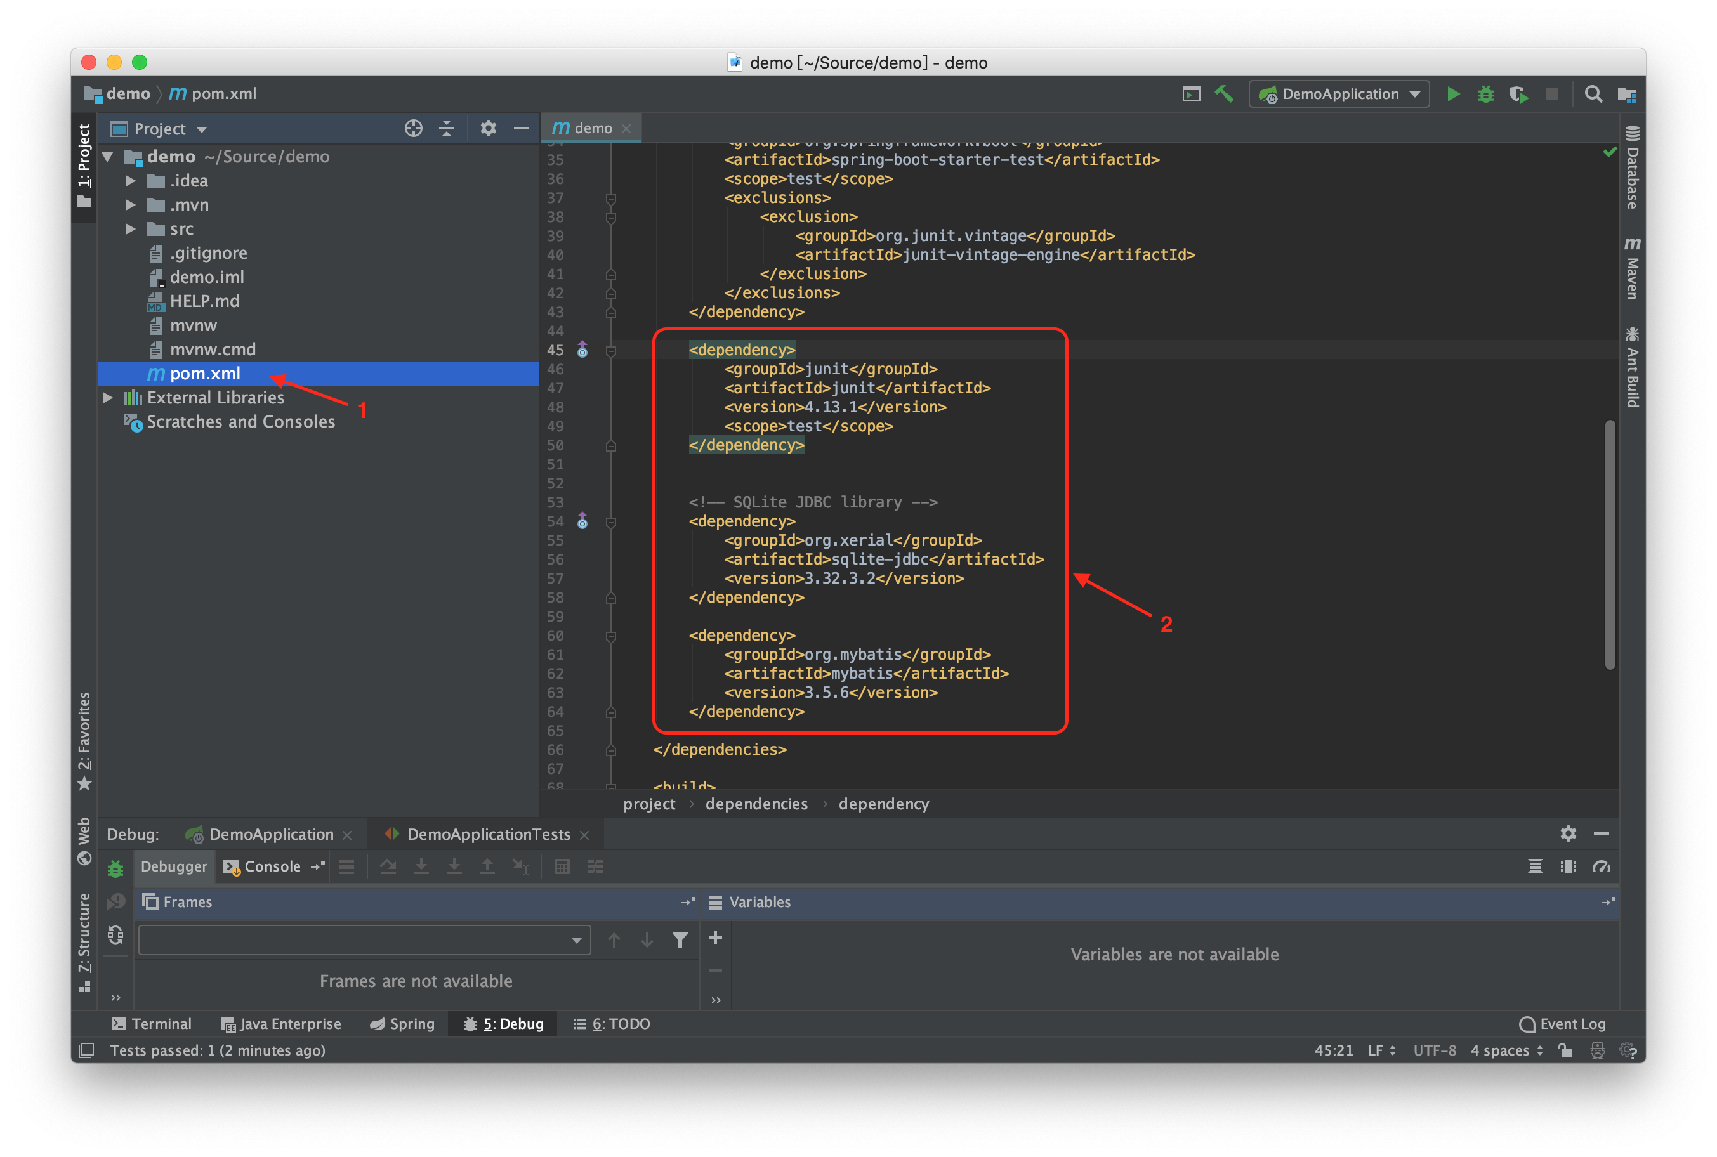The image size is (1717, 1157).
Task: Open the Maven side tool window
Action: (1631, 268)
